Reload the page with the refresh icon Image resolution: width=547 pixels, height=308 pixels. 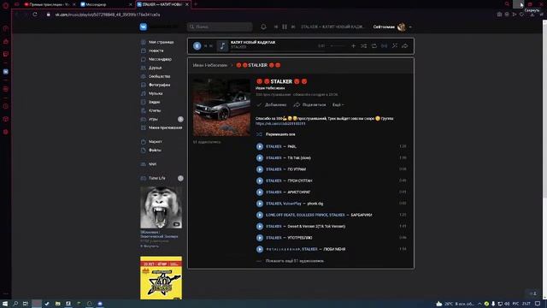35,15
